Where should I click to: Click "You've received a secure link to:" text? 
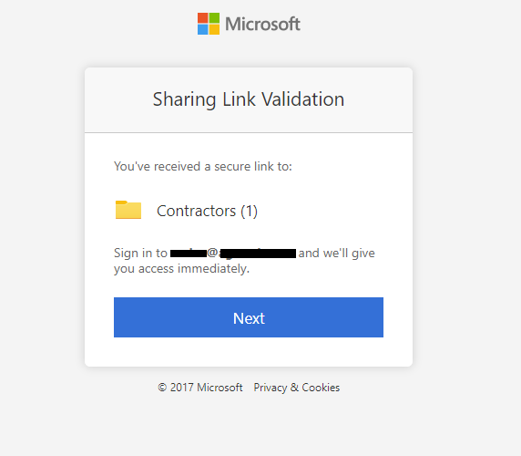[x=203, y=166]
